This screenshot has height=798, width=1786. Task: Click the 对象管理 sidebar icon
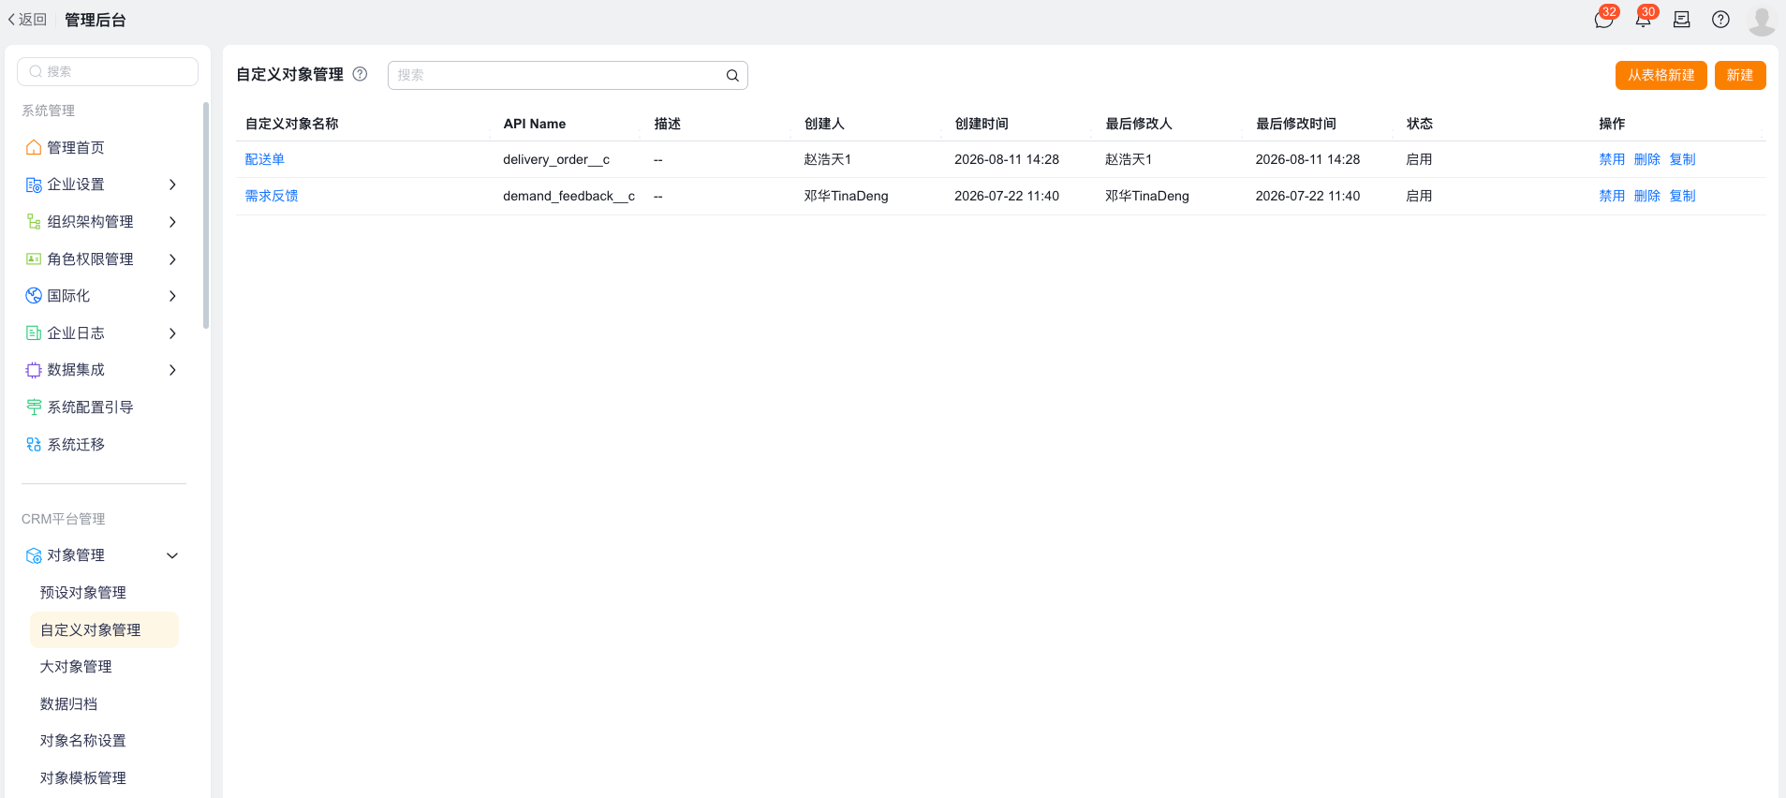coord(34,555)
